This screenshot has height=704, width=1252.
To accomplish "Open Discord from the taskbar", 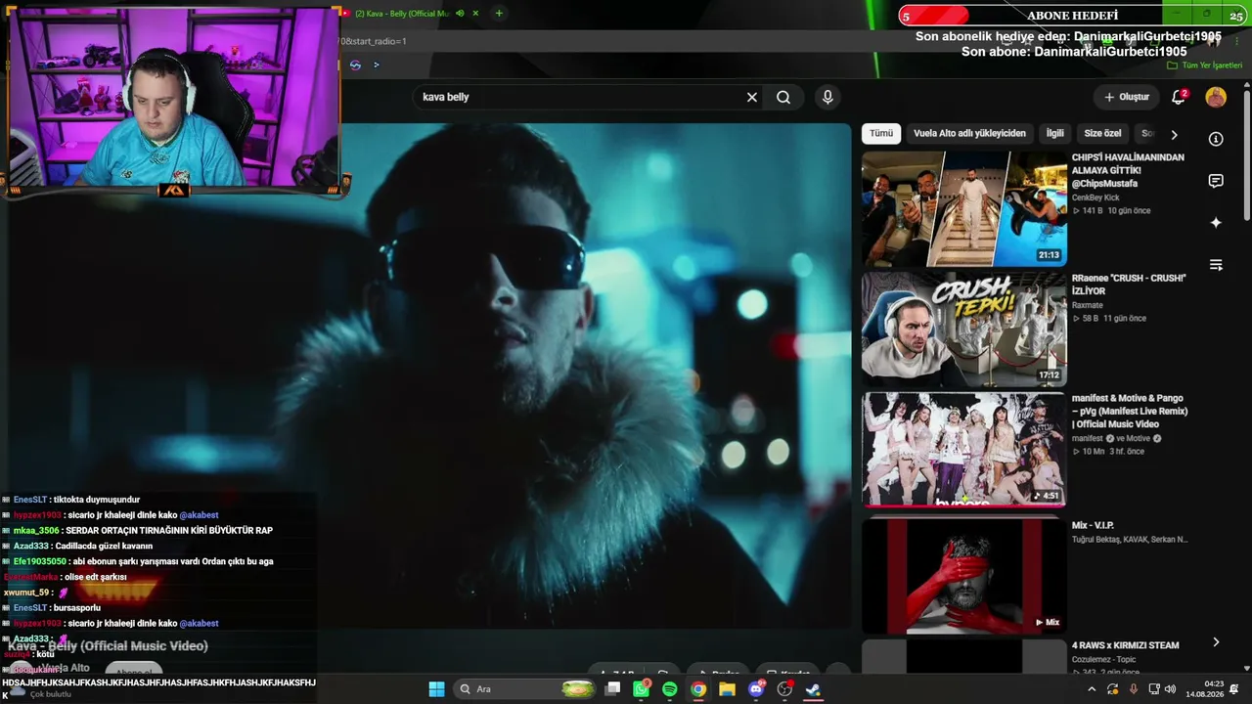I will pos(756,689).
